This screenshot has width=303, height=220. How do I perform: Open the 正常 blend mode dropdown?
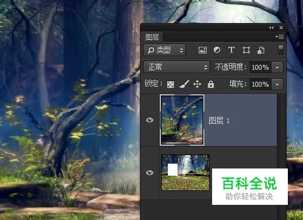pos(176,67)
